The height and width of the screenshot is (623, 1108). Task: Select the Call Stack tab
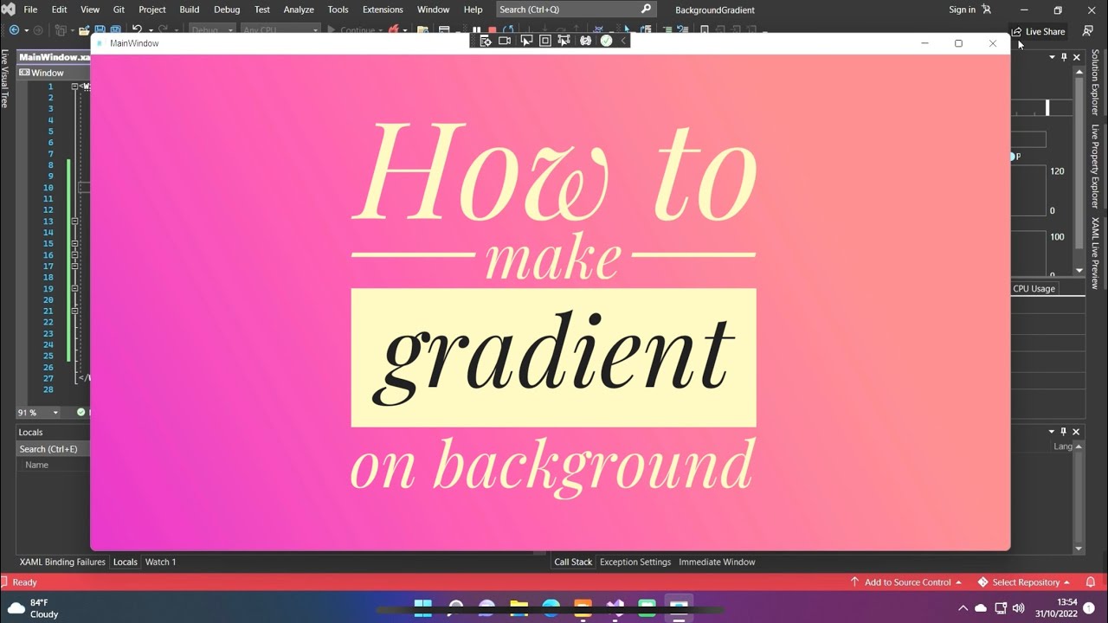point(573,562)
